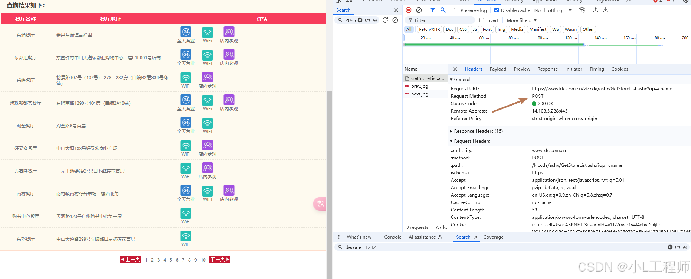Uncheck Disable cache checkbox

coord(497,10)
